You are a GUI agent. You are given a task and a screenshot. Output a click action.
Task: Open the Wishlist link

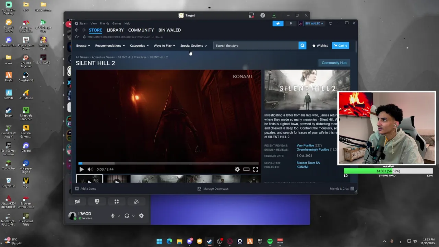[320, 46]
